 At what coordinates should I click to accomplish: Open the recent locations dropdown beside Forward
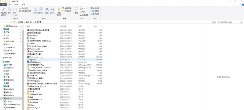(x=9, y=22)
